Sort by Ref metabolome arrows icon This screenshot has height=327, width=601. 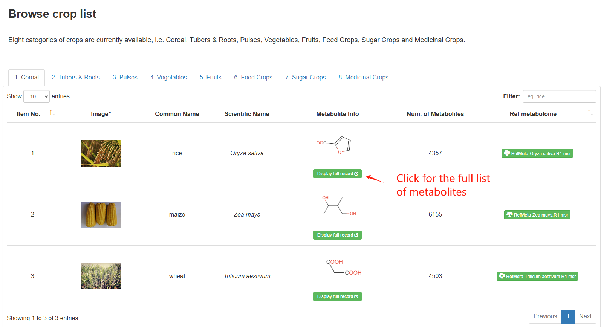coord(590,113)
